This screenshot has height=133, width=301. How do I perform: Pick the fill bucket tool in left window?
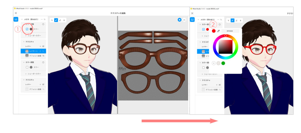tap(64, 20)
